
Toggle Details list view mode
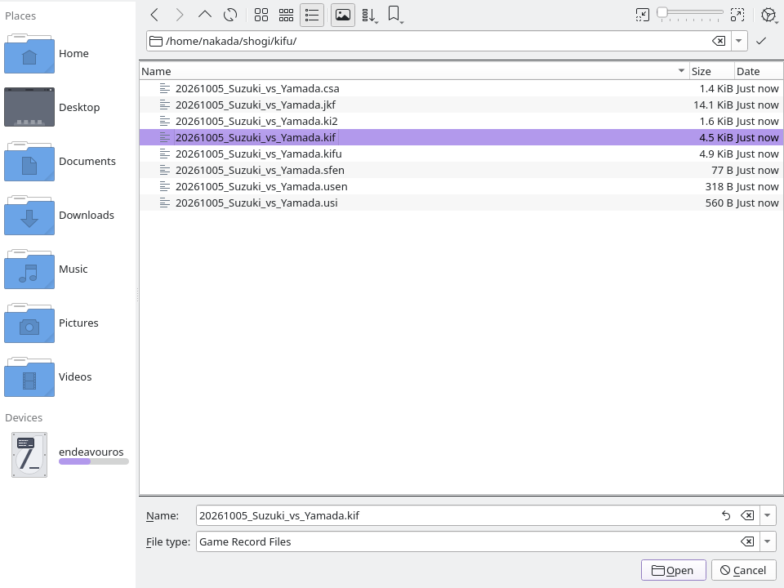click(311, 15)
